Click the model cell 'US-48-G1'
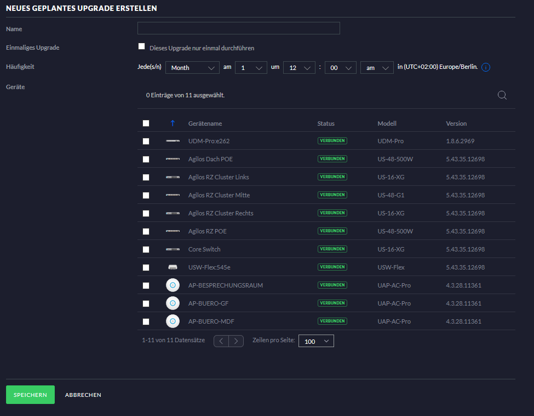Screen dimensions: 534x416 (391, 195)
